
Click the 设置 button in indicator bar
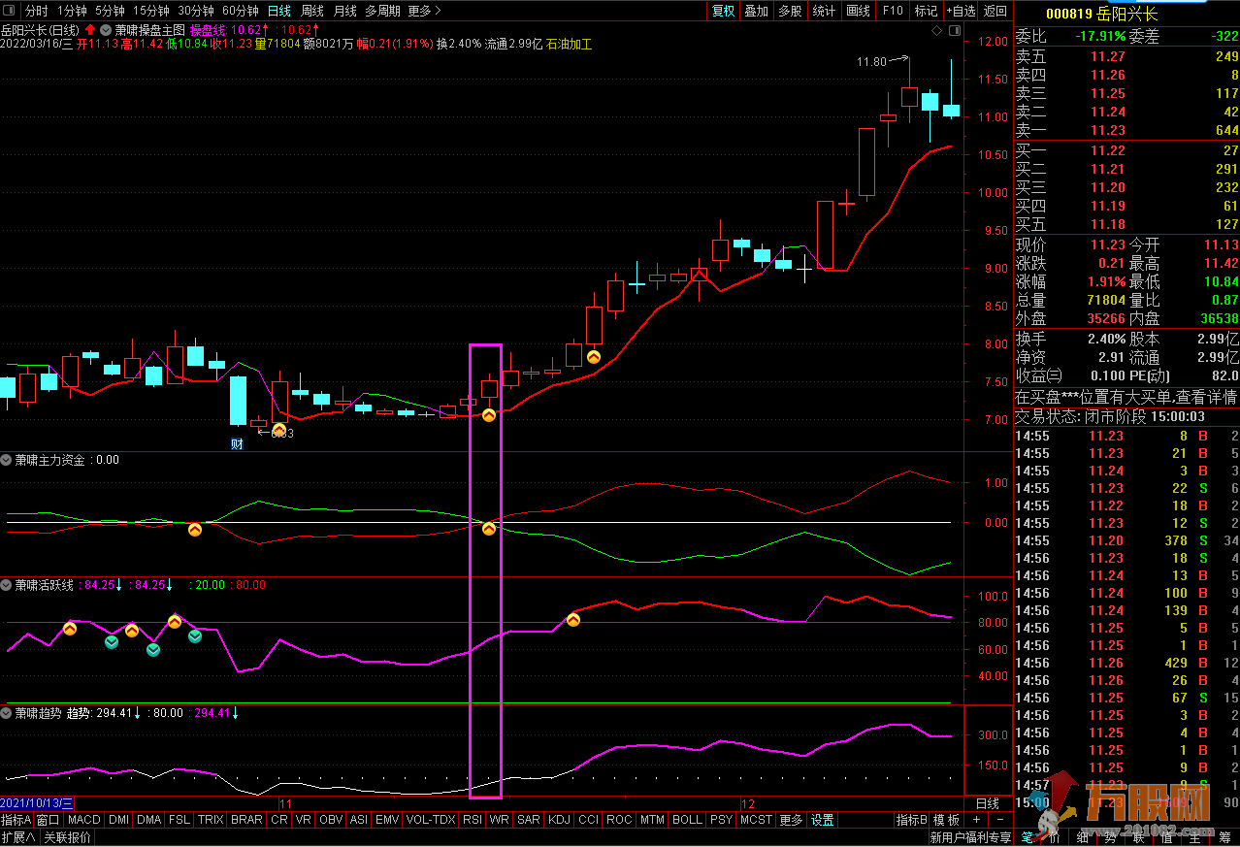pos(823,820)
